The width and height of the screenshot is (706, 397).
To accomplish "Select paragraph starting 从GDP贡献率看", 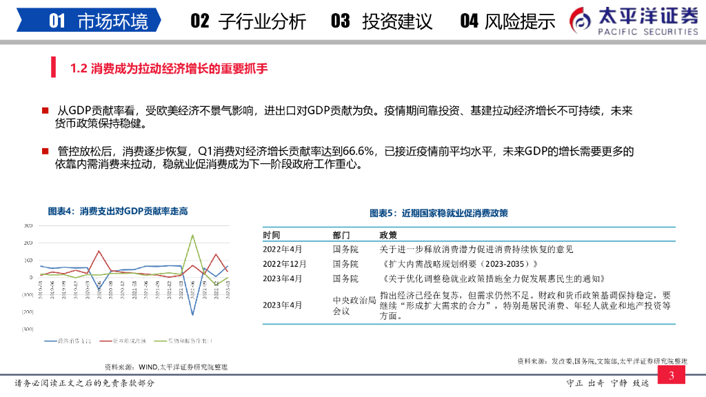I will pyautogui.click(x=344, y=117).
